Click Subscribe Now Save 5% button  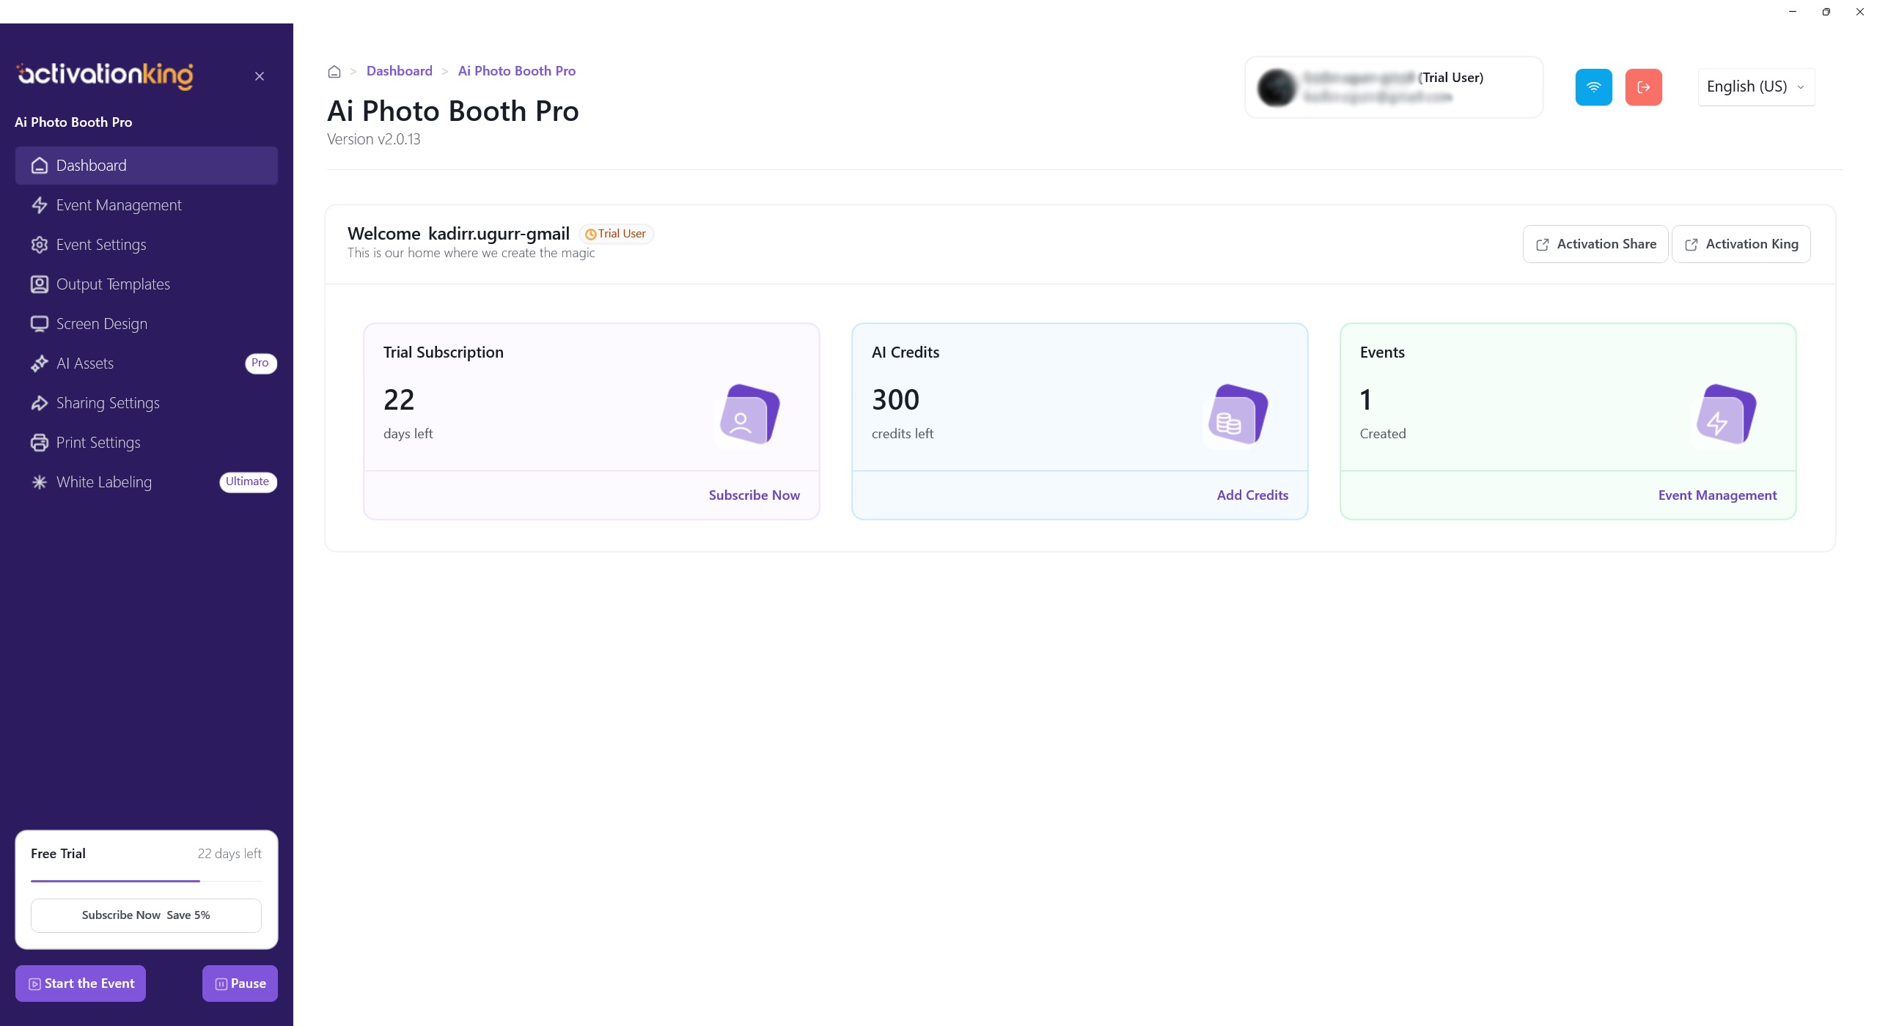point(146,915)
